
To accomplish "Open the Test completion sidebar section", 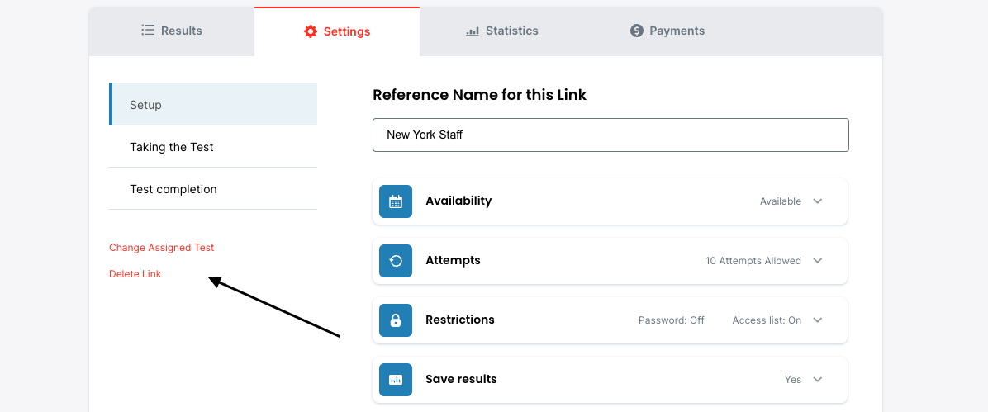I will point(173,189).
